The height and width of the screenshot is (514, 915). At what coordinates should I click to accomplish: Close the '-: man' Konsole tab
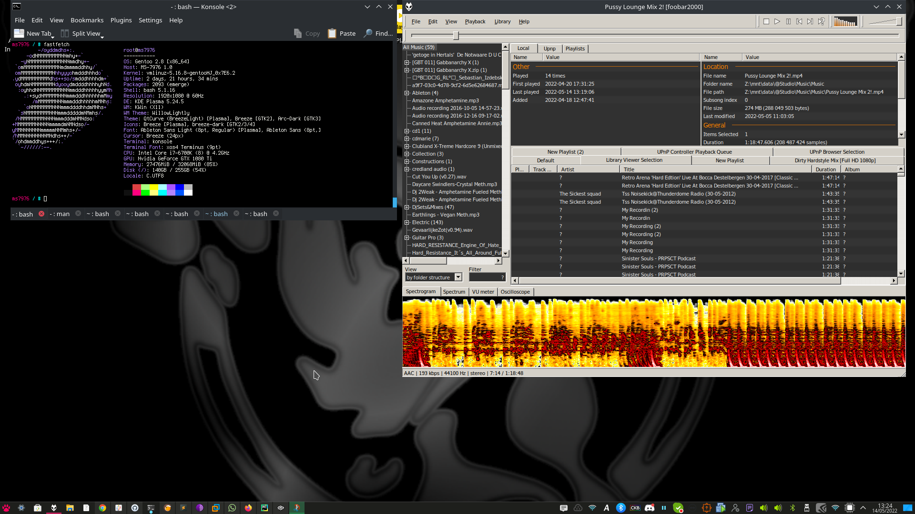point(78,213)
